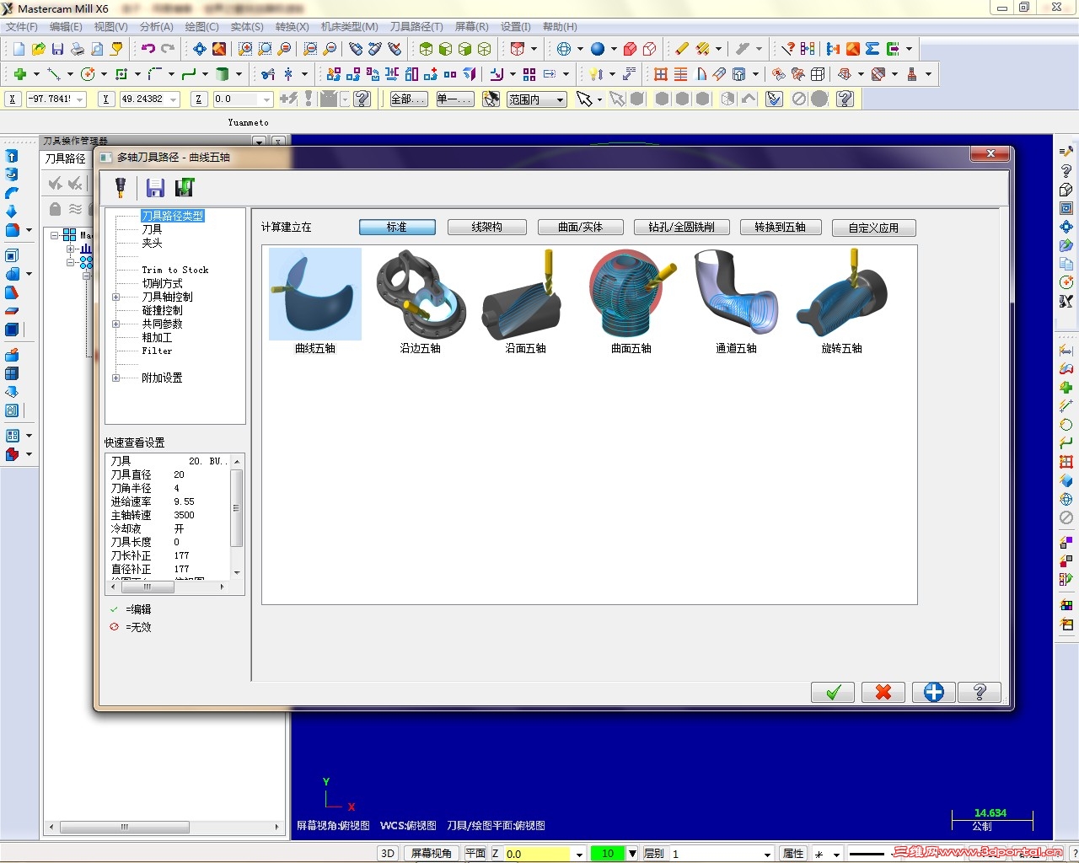Toggle 3D construction mode in status bar
The height and width of the screenshot is (863, 1079).
[x=387, y=853]
